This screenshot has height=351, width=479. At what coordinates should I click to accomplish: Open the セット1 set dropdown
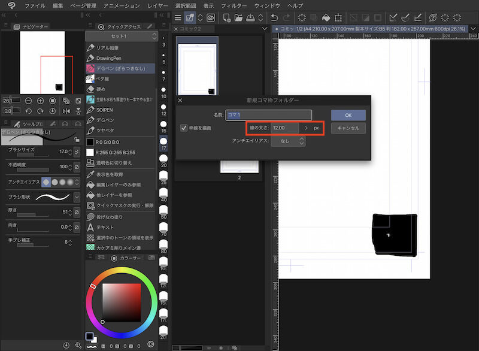pyautogui.click(x=122, y=37)
